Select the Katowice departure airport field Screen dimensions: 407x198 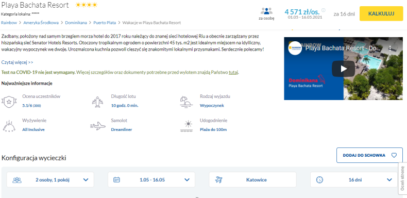pos(252,179)
